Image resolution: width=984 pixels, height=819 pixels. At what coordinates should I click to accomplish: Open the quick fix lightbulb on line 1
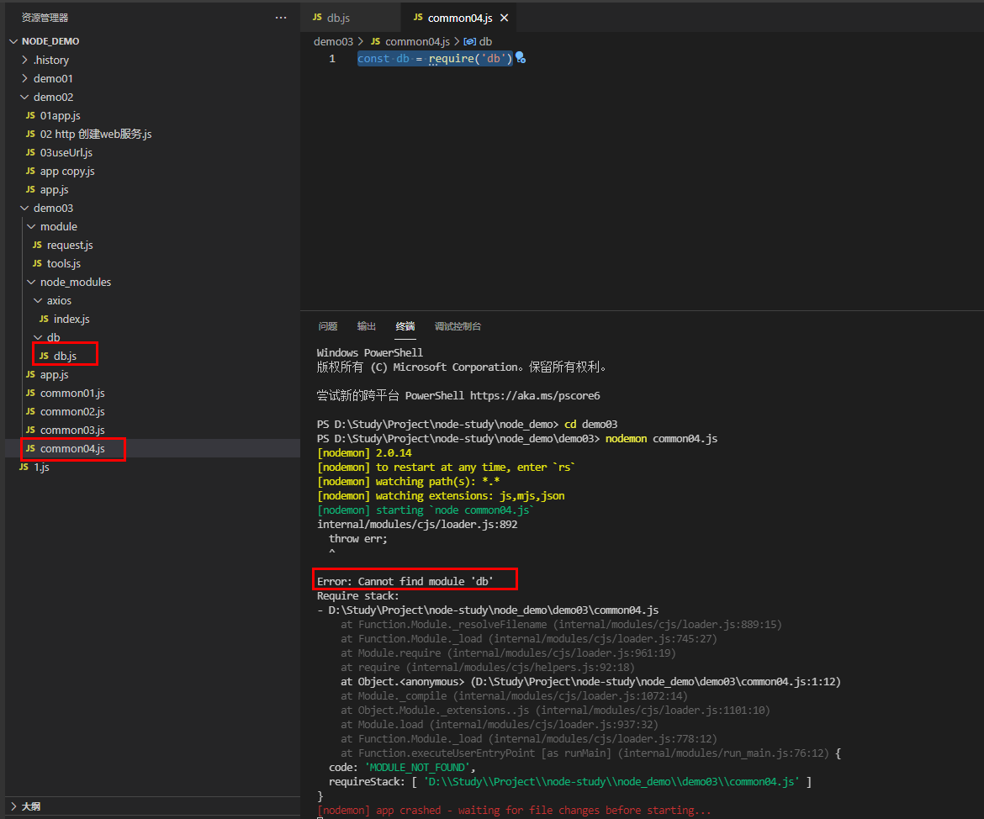click(x=520, y=58)
